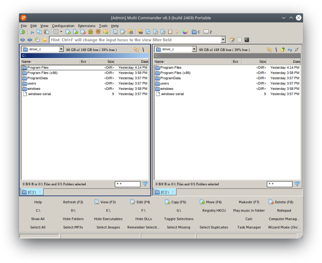Viewport: 322px width, 263px height.
Task: Click the notepad with pencil icon
Action: 232,40
